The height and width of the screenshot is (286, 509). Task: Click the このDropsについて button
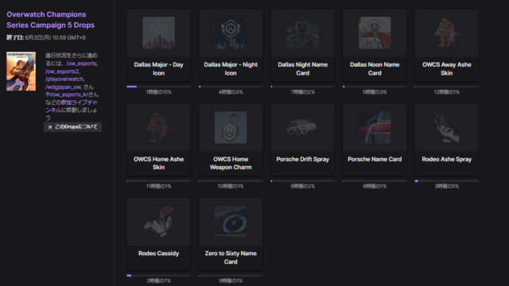pos(72,127)
